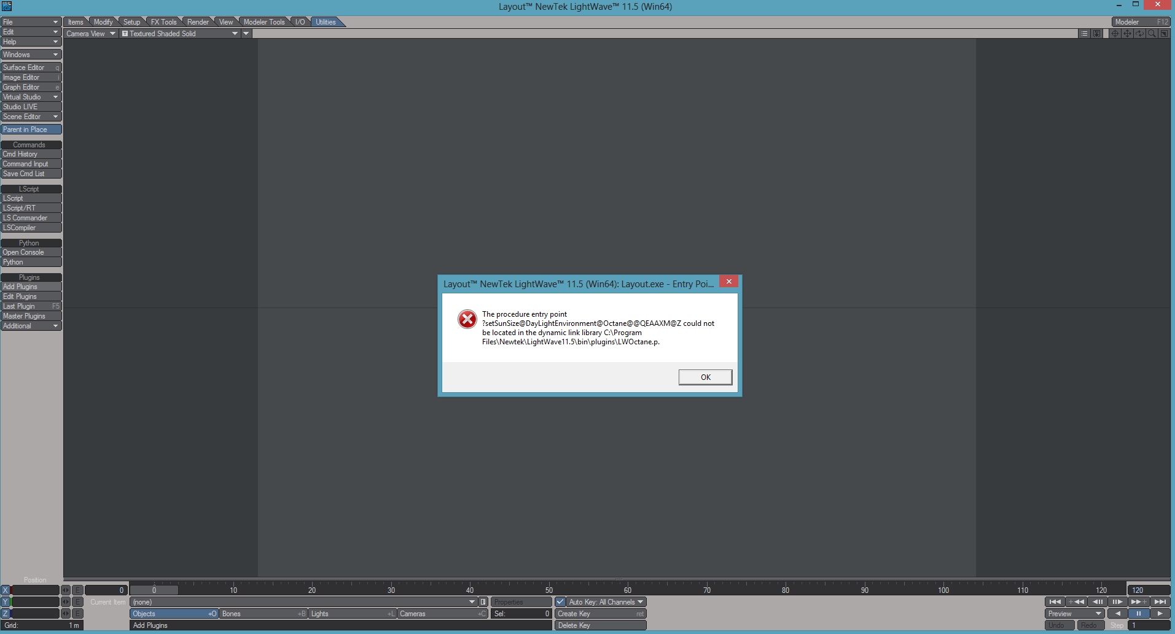Step forward one frame
This screenshot has height=634, width=1175.
1117,602
